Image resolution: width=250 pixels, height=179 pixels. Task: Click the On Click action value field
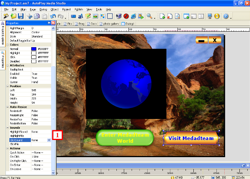tap(41, 156)
